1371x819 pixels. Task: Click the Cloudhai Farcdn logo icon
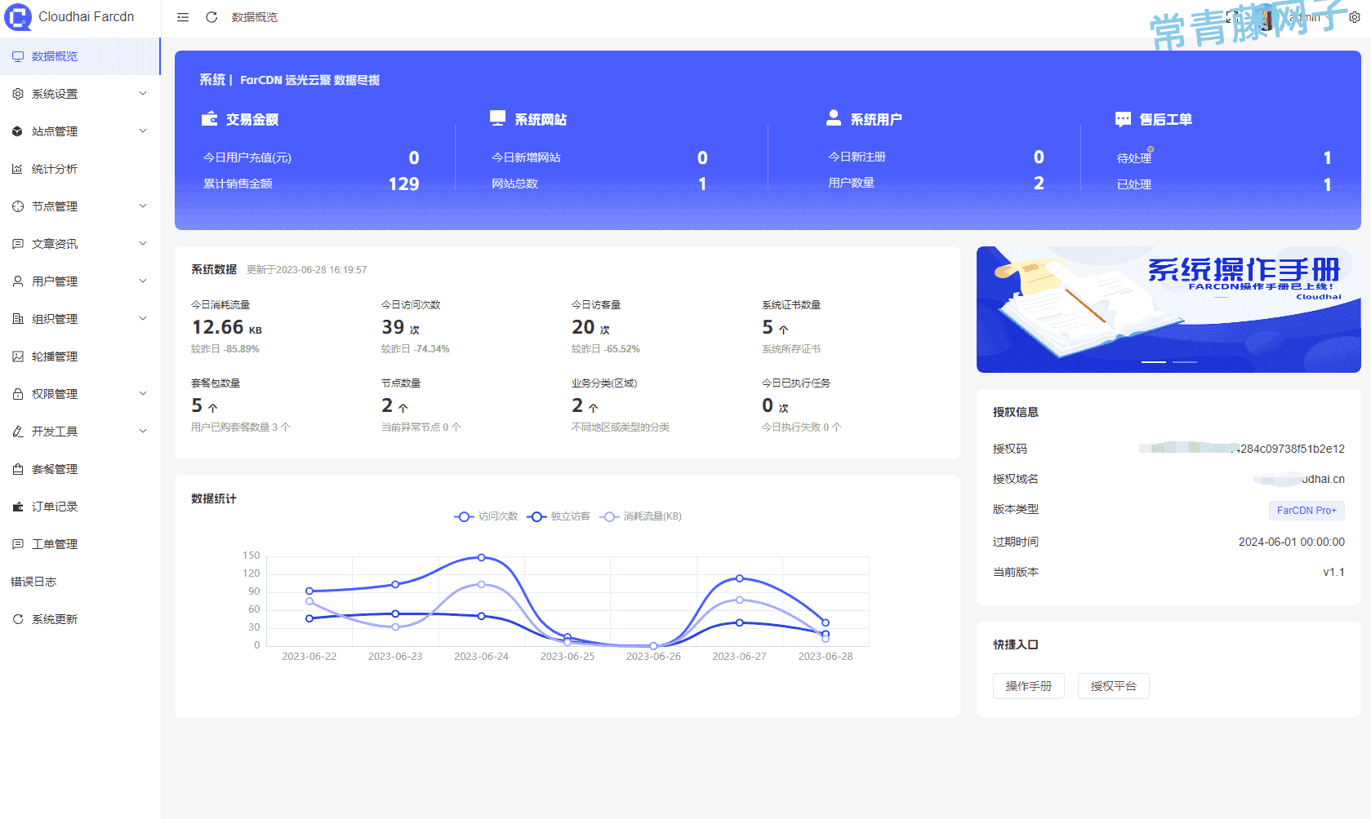pos(18,16)
